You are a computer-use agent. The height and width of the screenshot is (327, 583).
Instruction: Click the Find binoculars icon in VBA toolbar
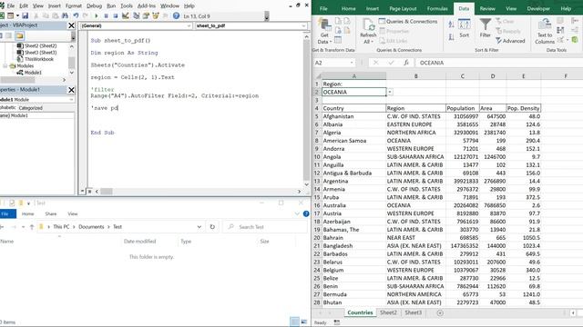pos(65,16)
